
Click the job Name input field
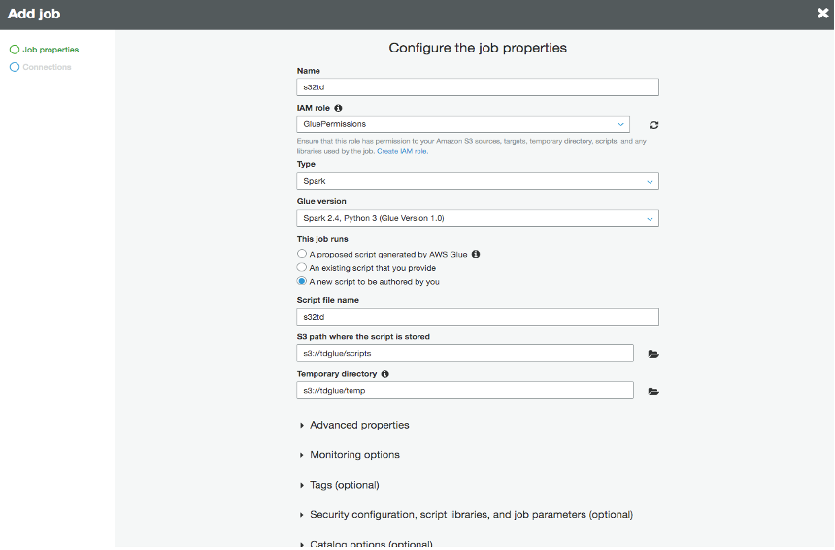click(x=477, y=87)
